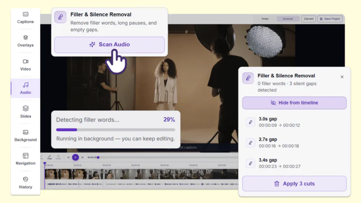
Task: Click Apply 3 cuts button
Action: [x=294, y=184]
